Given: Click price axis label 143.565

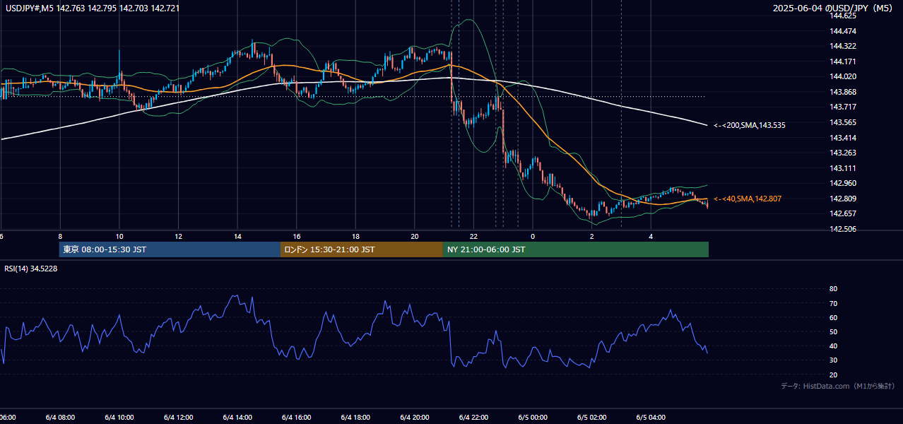Looking at the screenshot, I should (843, 122).
